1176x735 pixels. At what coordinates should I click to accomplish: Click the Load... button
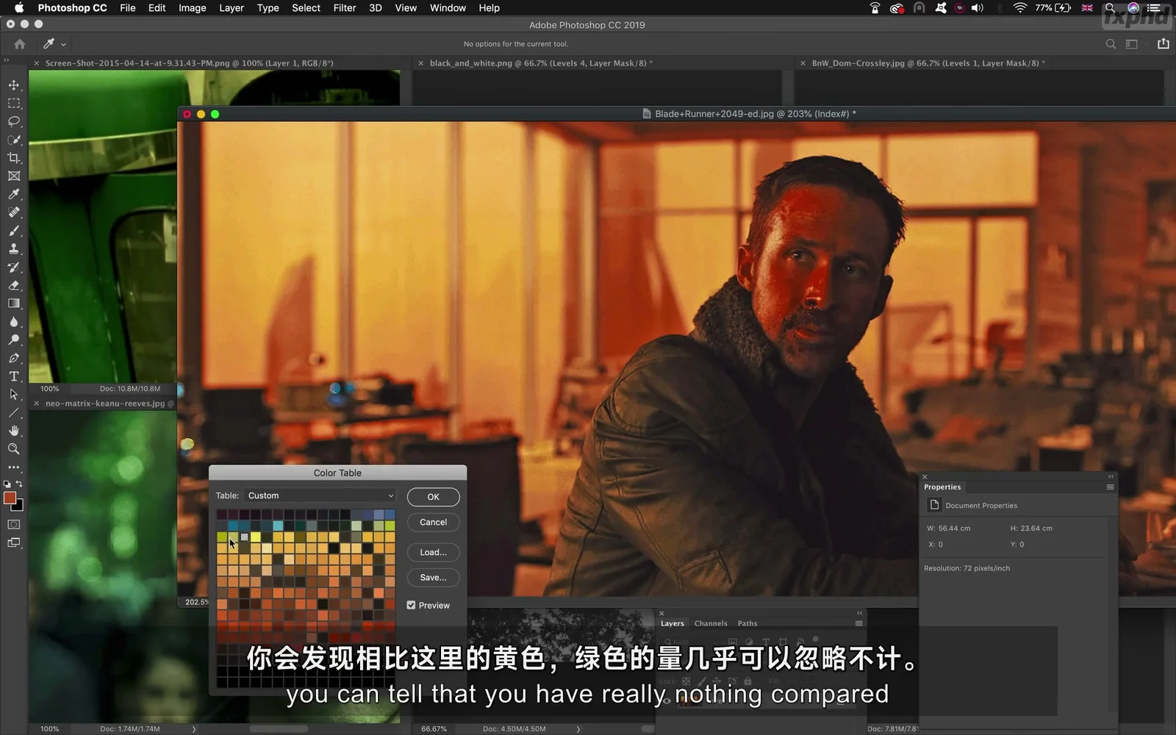click(434, 552)
